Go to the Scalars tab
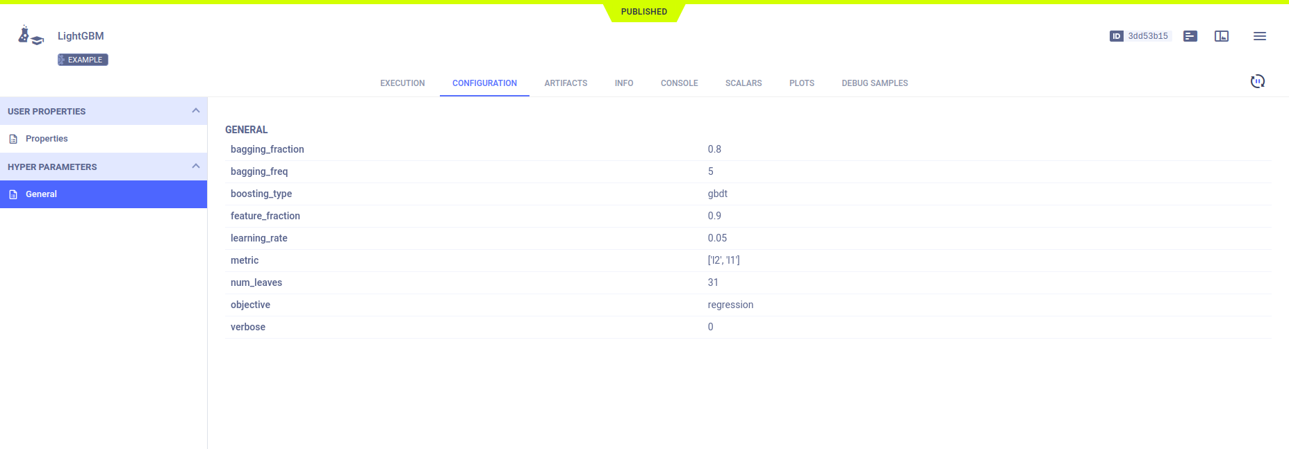The width and height of the screenshot is (1289, 449). pos(743,83)
